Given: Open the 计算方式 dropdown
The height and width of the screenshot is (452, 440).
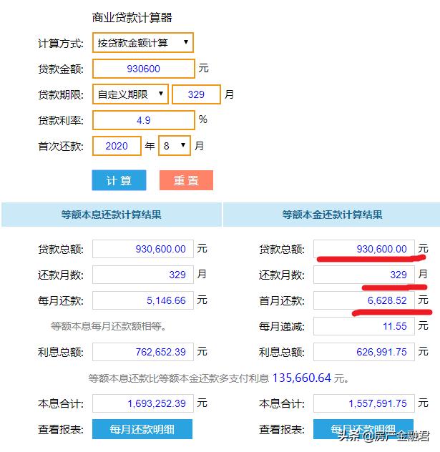Looking at the screenshot, I should coord(143,43).
